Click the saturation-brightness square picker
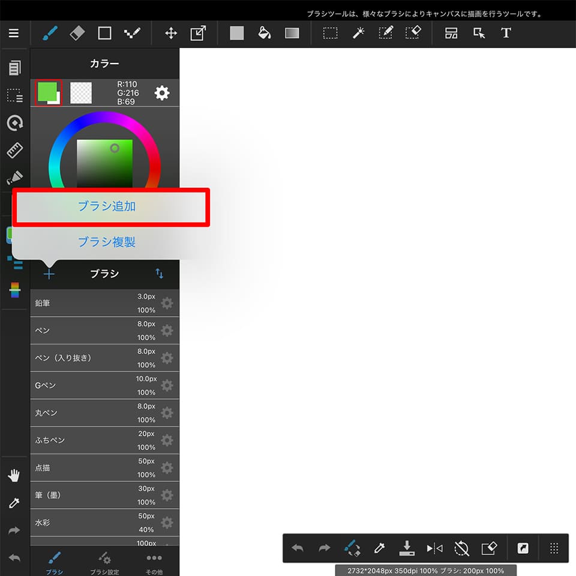The width and height of the screenshot is (576, 576). (104, 164)
